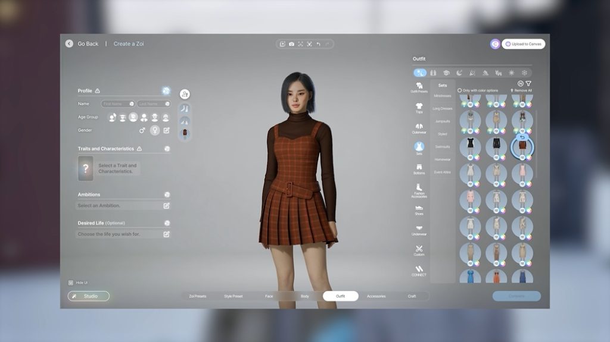Click the Go Back arrow icon
This screenshot has width=610, height=342.
point(69,43)
